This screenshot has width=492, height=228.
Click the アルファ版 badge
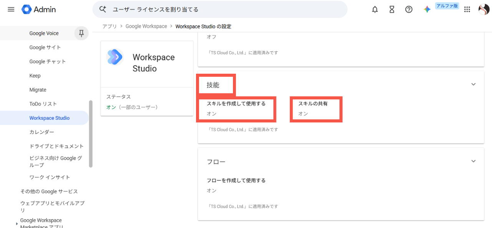[447, 6]
